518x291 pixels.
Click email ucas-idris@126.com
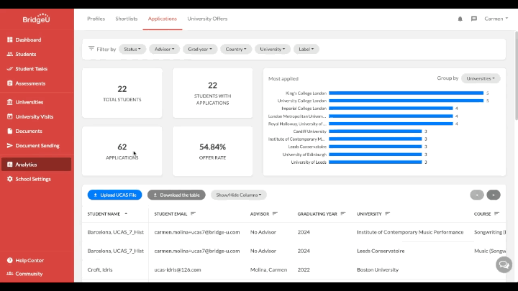click(x=178, y=269)
